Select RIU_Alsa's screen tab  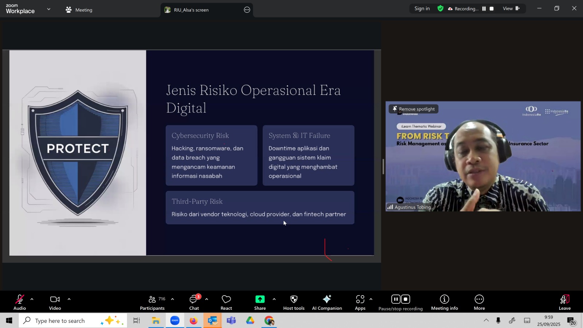click(191, 10)
